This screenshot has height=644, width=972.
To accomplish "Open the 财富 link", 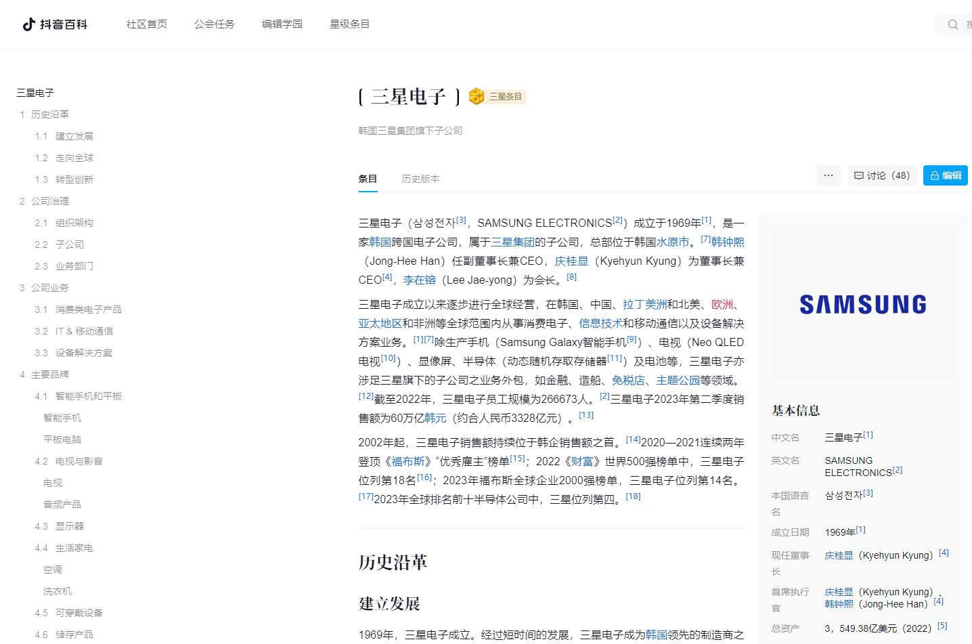I will [582, 461].
